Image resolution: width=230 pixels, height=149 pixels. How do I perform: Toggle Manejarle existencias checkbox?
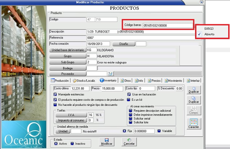[55, 95]
